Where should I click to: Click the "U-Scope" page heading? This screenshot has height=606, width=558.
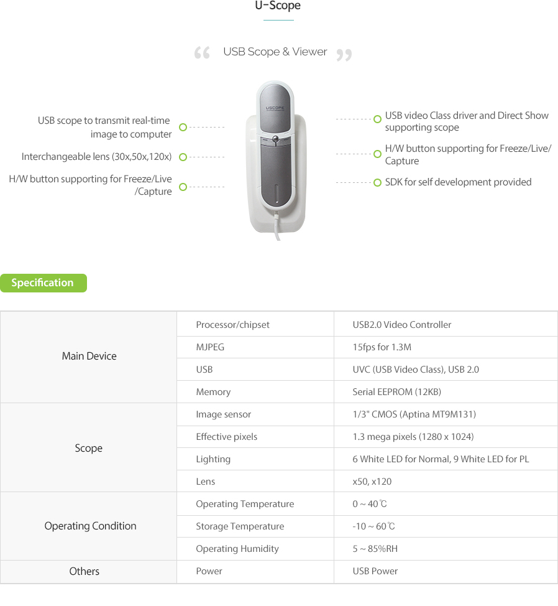coord(278,6)
